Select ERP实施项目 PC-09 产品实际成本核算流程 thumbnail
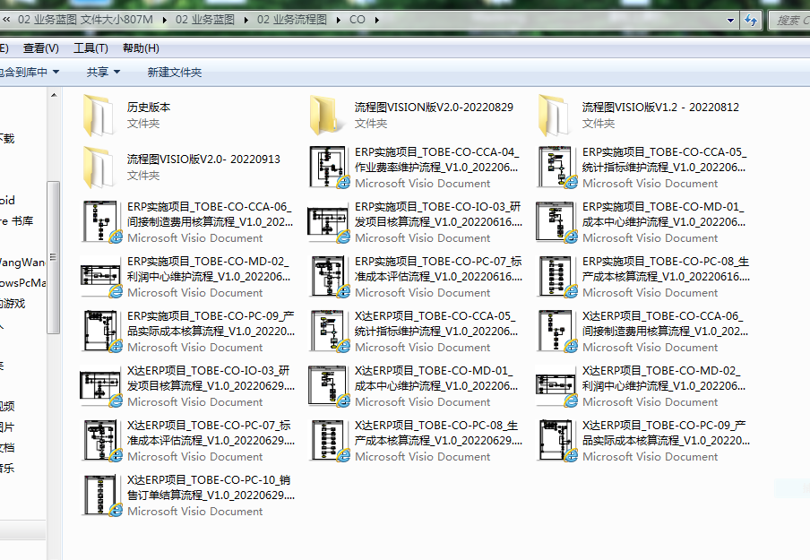The height and width of the screenshot is (560, 810). click(99, 332)
